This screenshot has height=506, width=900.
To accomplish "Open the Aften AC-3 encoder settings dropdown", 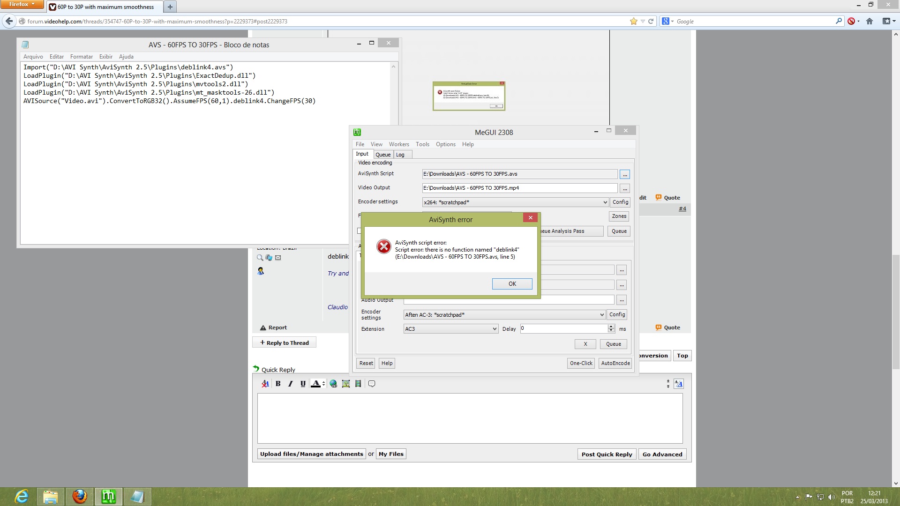I will click(x=602, y=315).
